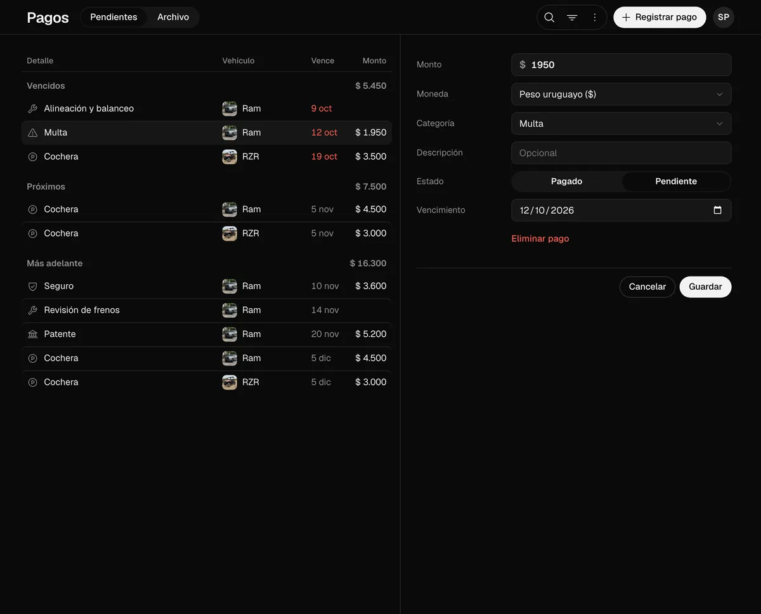
Task: Click the Vencidos group heading
Action: 46,86
